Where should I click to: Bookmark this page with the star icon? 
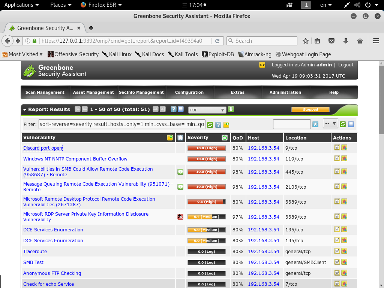point(305,41)
